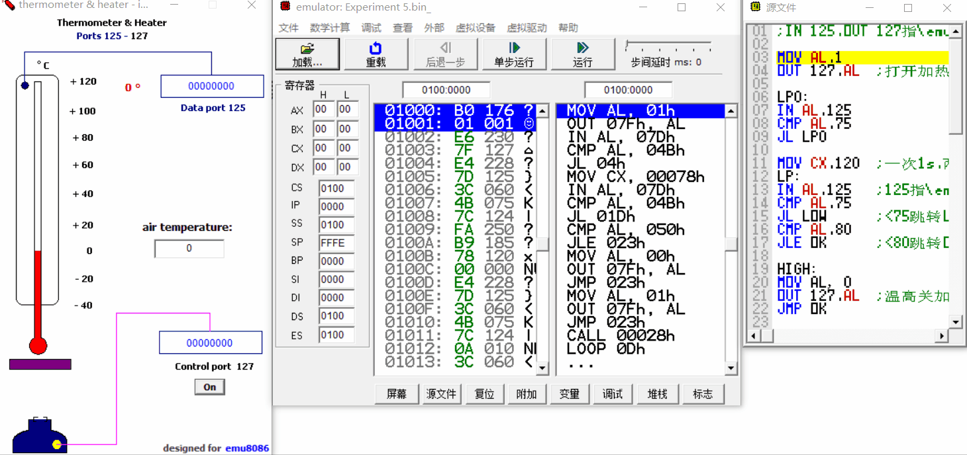Open the 变量 variables panel

click(x=570, y=393)
